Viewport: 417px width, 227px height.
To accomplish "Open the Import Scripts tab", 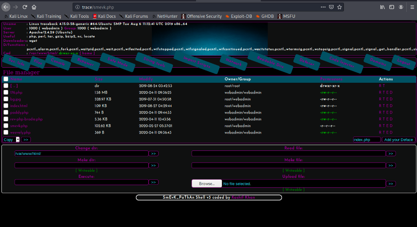I will [197, 62].
